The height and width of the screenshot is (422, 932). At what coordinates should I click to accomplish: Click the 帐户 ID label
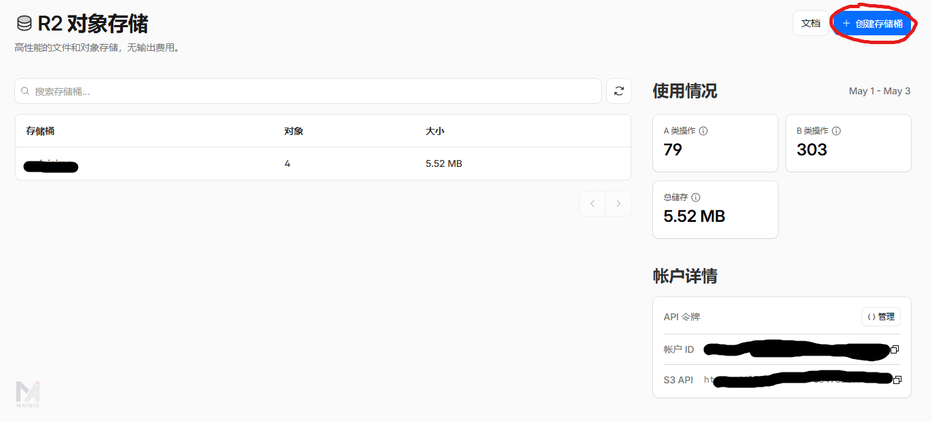[679, 349]
